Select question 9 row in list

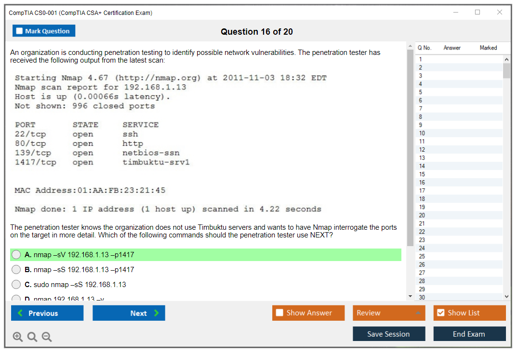[422, 125]
